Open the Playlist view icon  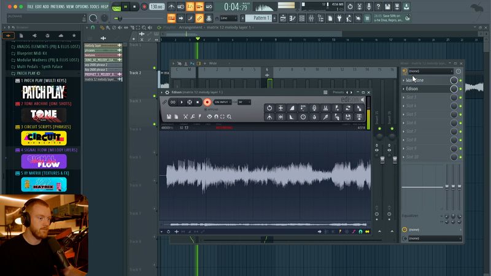pyautogui.click(x=283, y=18)
